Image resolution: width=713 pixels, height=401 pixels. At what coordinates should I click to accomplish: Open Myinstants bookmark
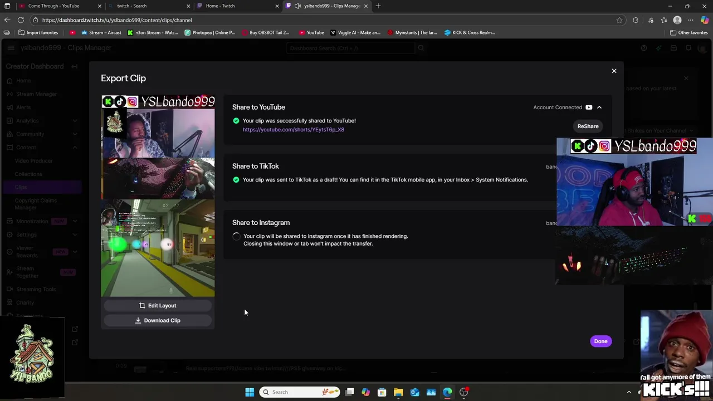412,32
